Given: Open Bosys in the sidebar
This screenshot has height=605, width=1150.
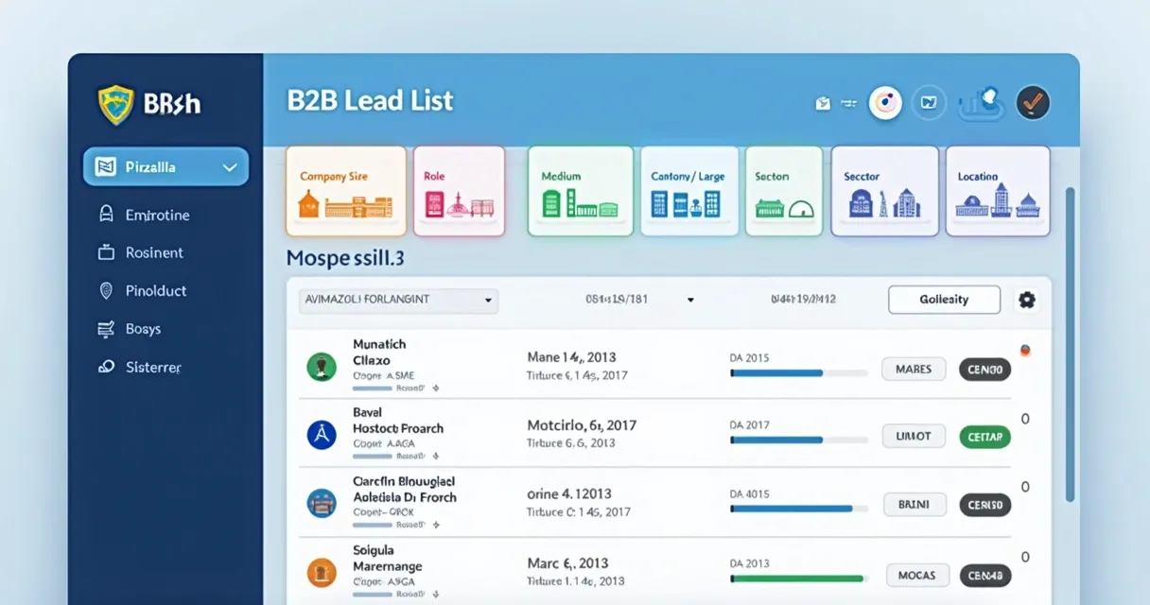Looking at the screenshot, I should (x=143, y=329).
